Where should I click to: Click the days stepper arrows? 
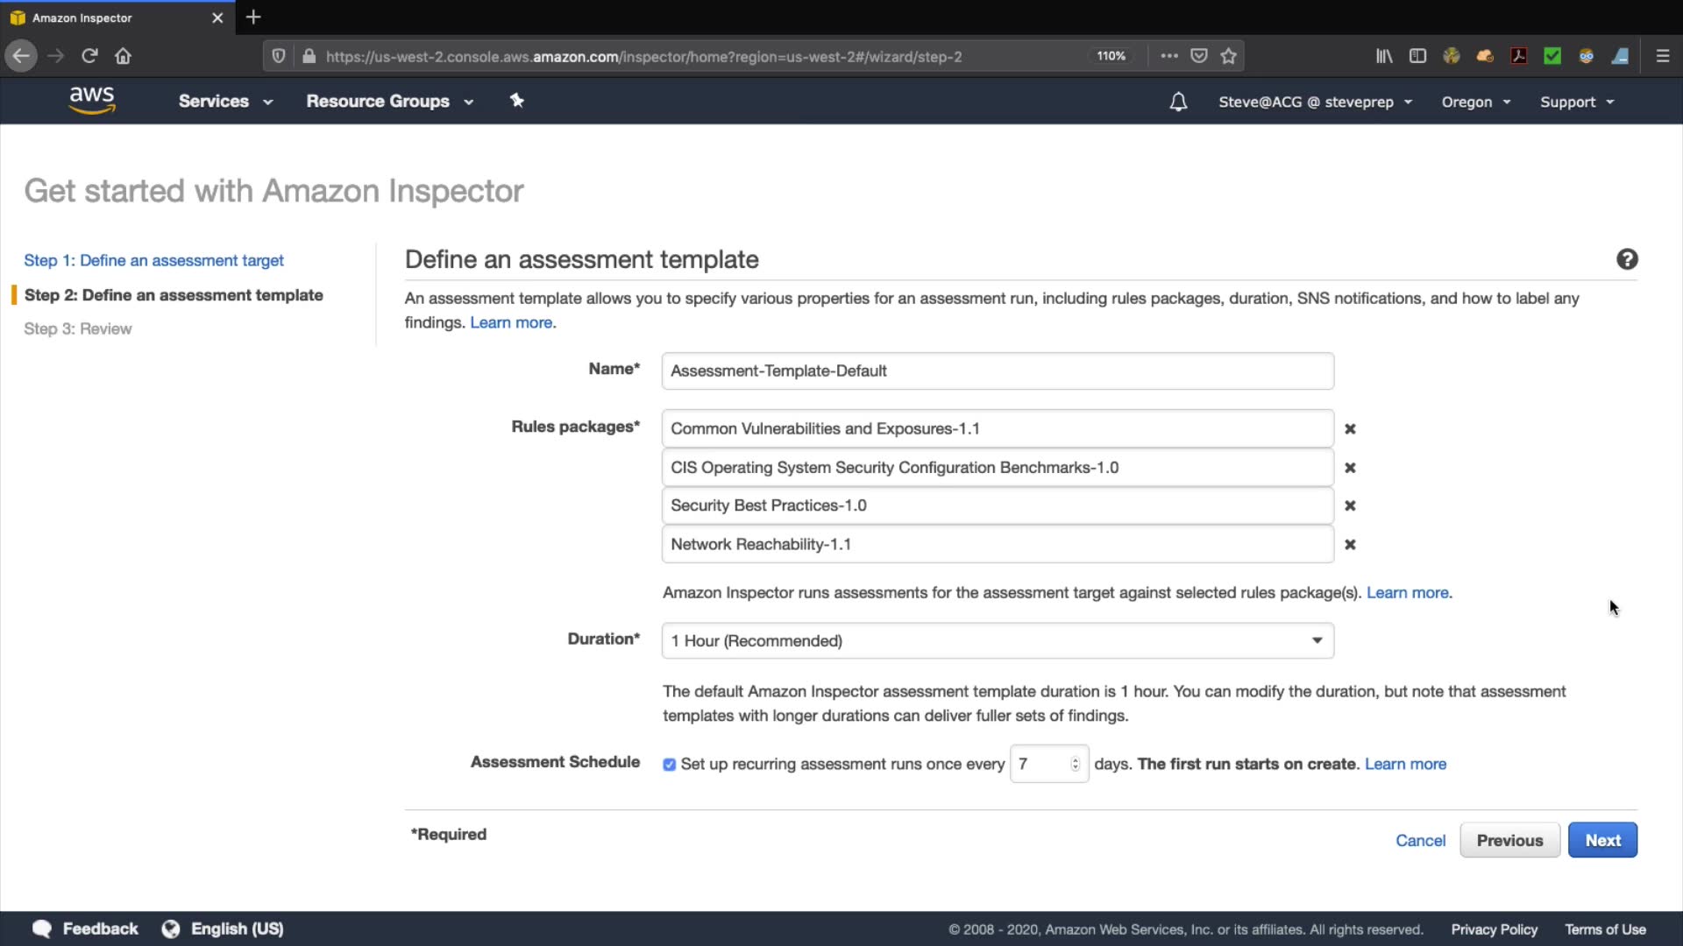(1075, 764)
